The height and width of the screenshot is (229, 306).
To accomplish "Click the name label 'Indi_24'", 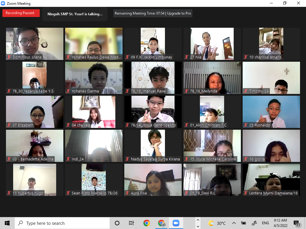I will click(78, 159).
